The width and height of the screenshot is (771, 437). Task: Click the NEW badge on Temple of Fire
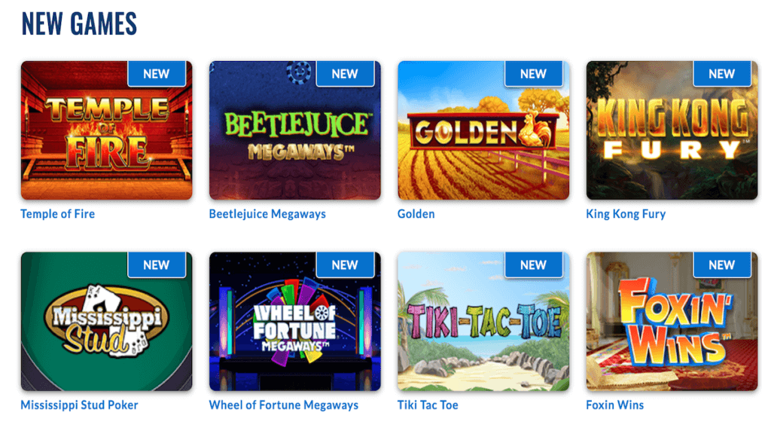[157, 74]
